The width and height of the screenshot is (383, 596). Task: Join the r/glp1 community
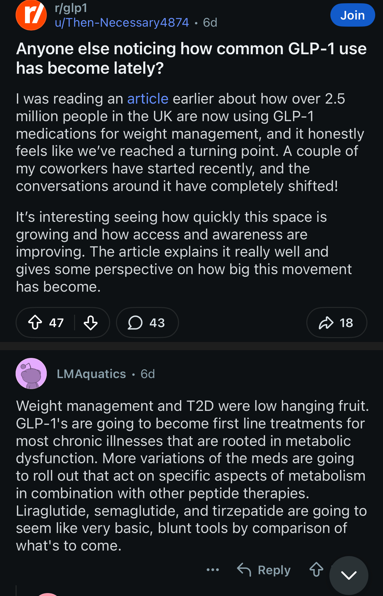click(352, 15)
